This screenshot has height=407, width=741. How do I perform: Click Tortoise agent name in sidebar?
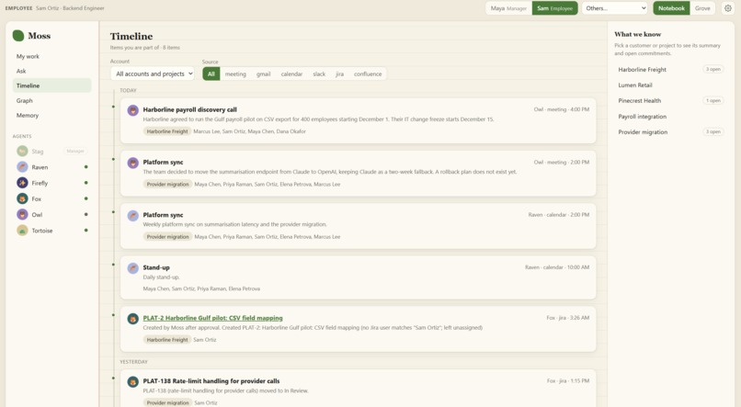(x=42, y=231)
